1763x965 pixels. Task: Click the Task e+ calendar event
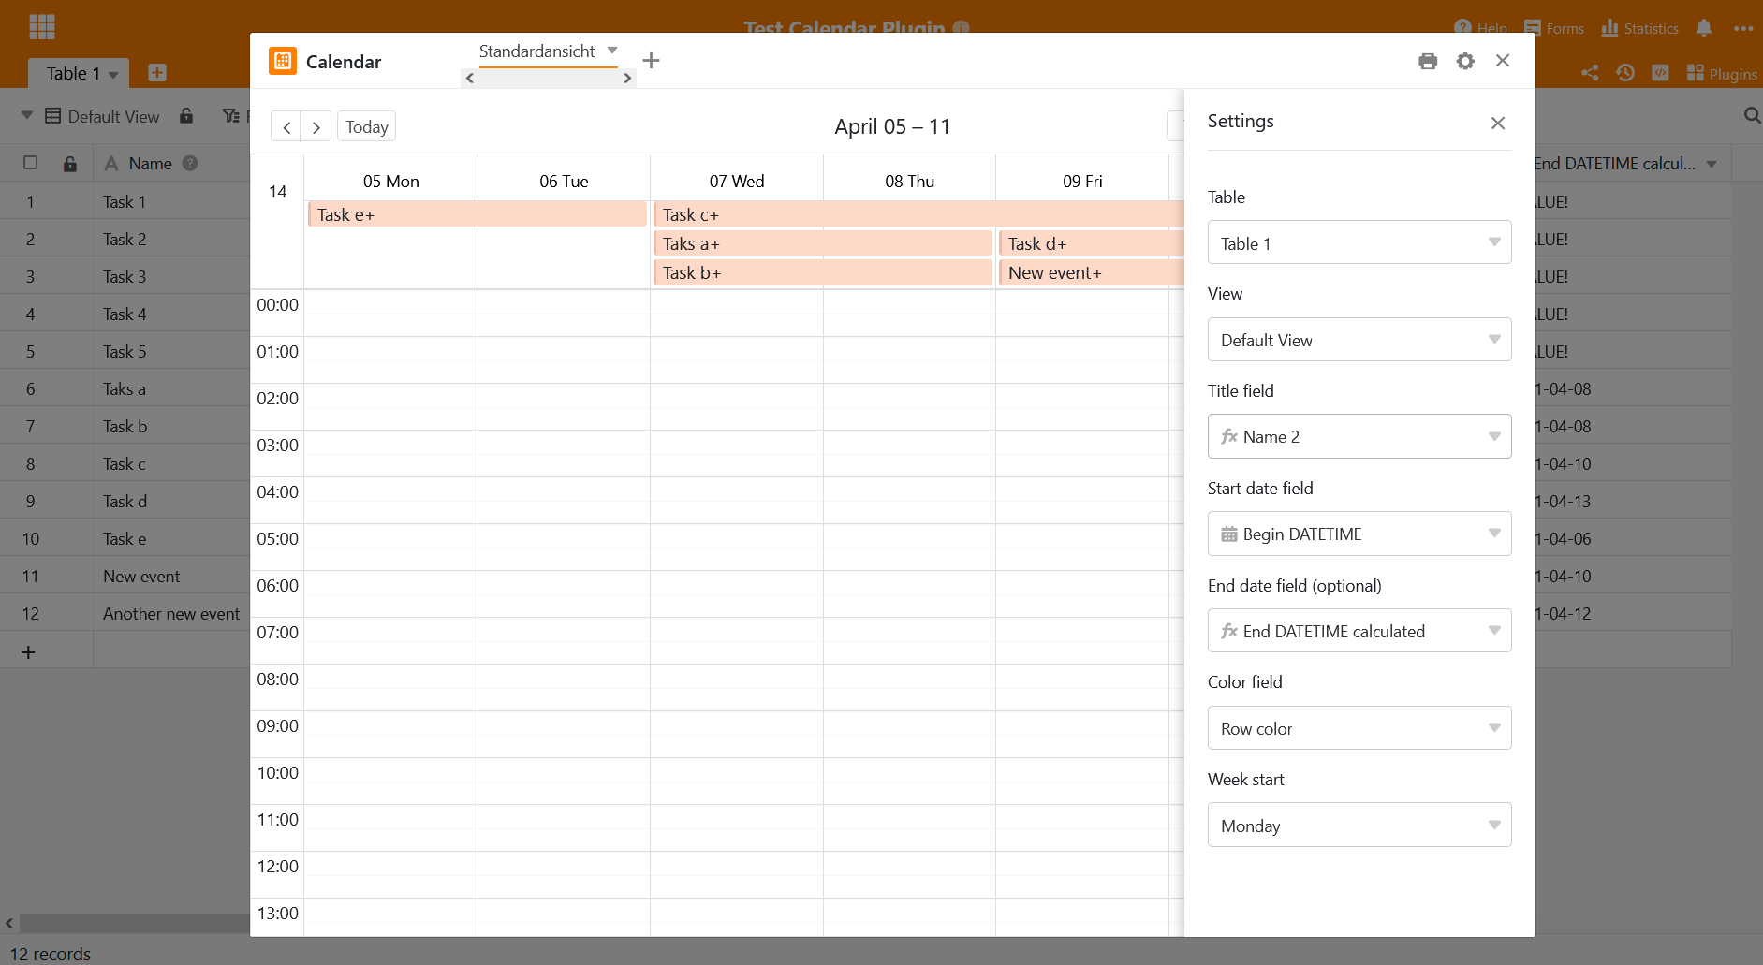tap(477, 215)
